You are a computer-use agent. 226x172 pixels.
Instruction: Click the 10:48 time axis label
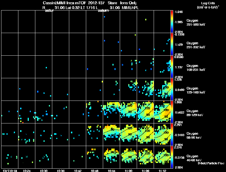[95, 171]
